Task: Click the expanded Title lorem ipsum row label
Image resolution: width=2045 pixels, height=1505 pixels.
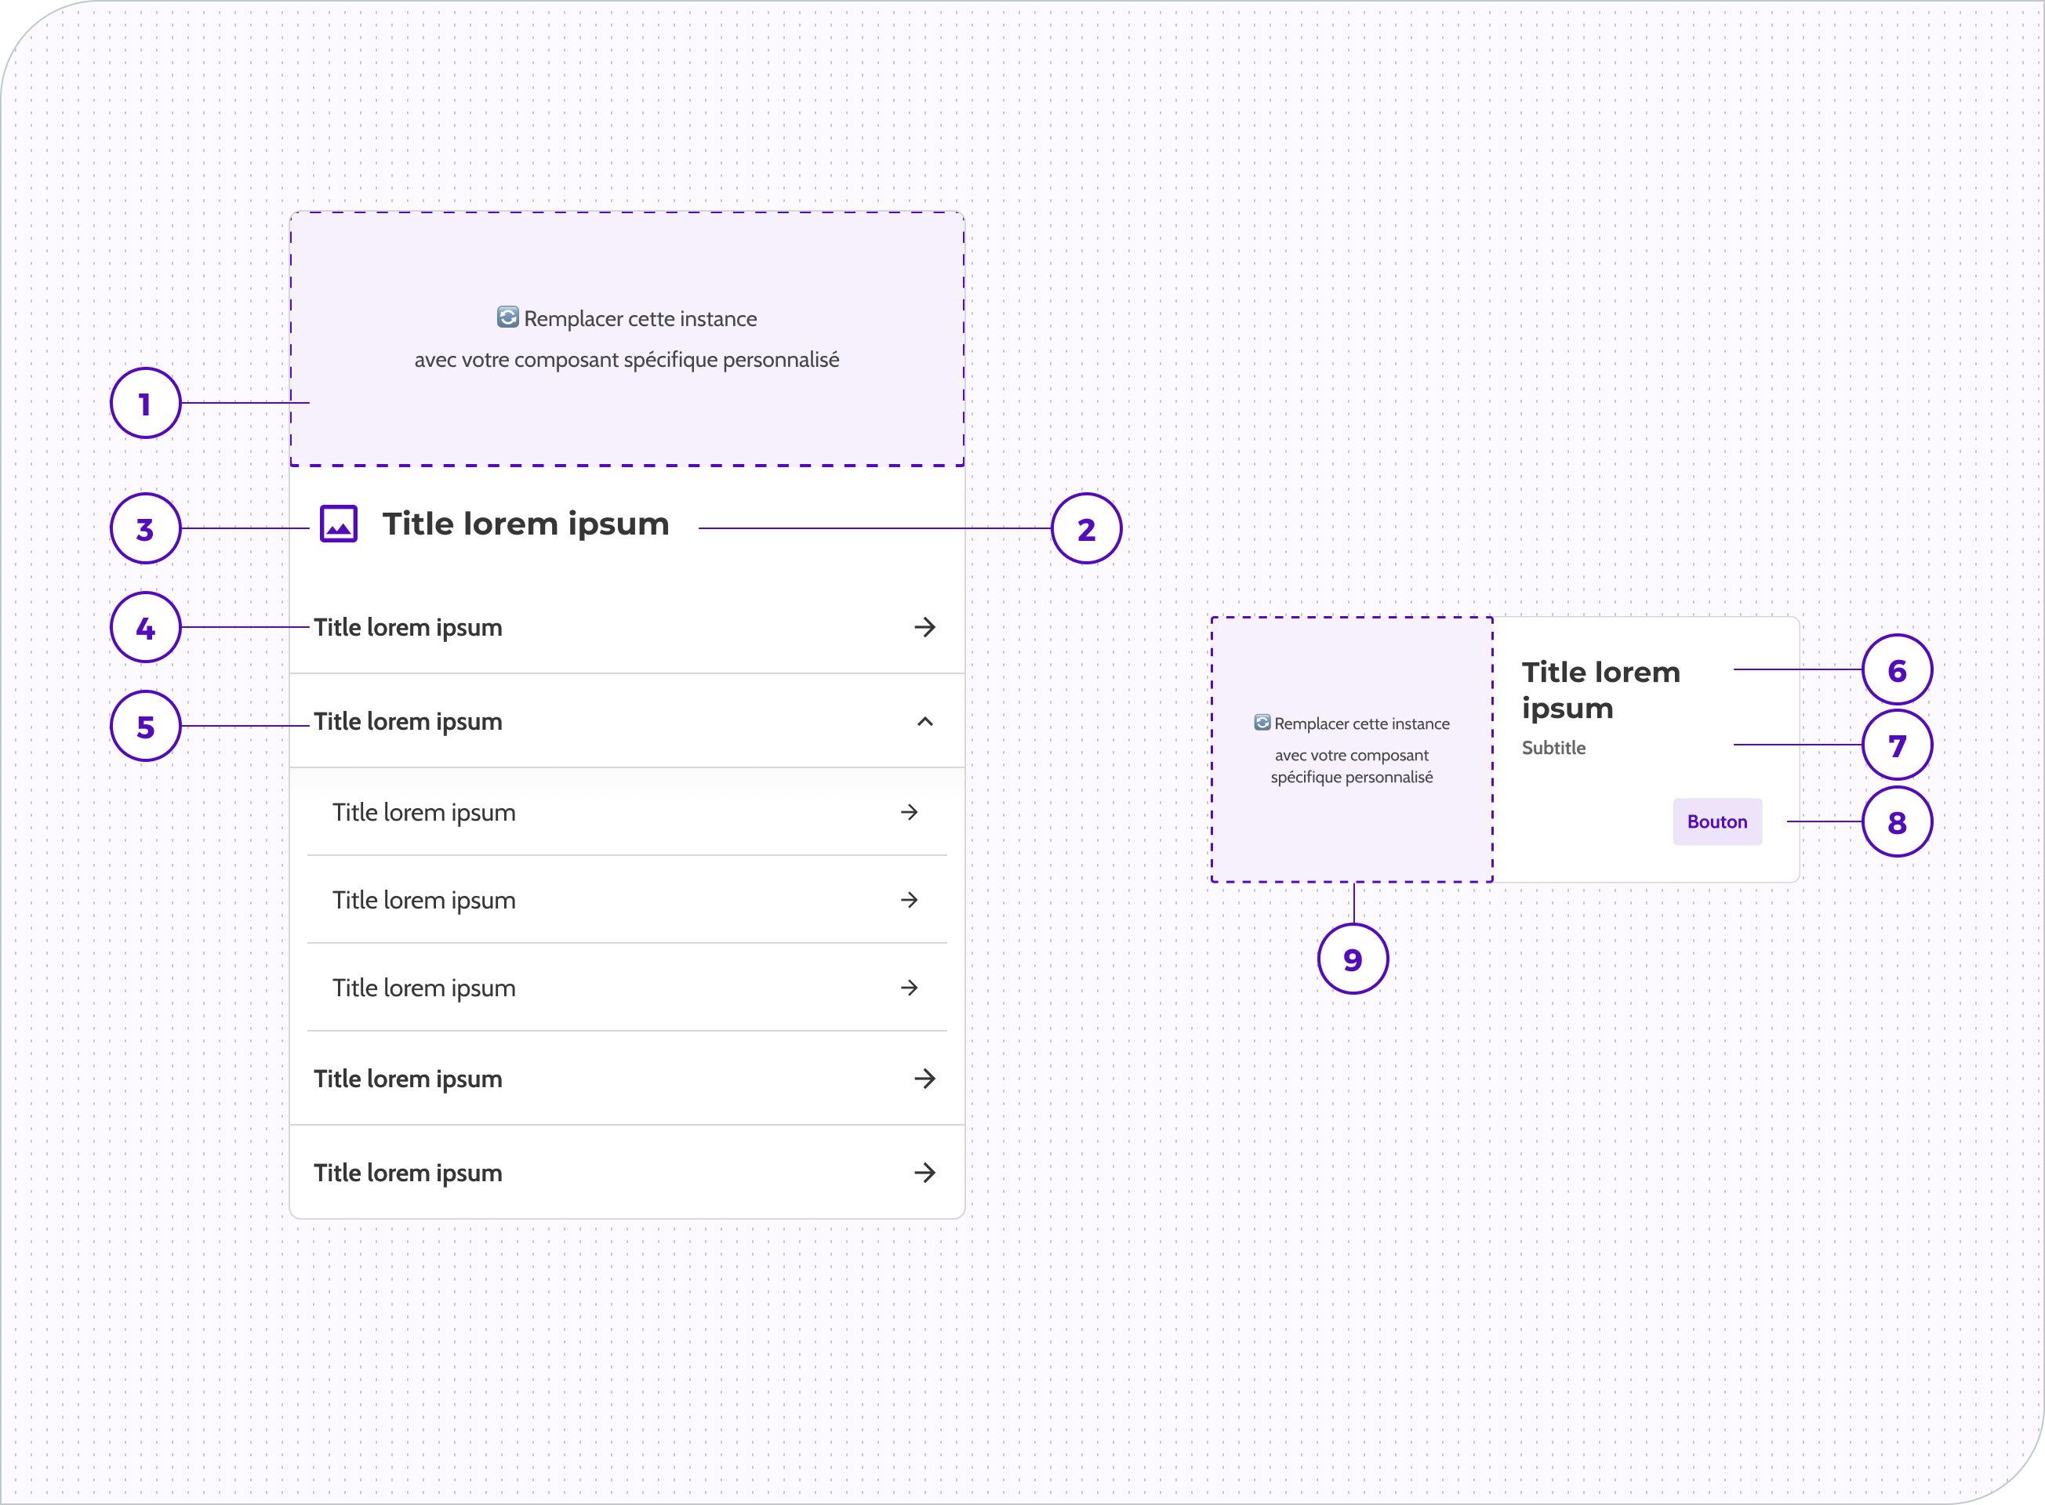Action: pos(409,721)
